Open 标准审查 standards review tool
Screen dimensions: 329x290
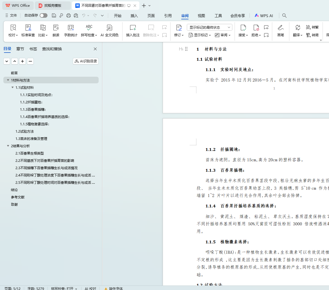28,28
